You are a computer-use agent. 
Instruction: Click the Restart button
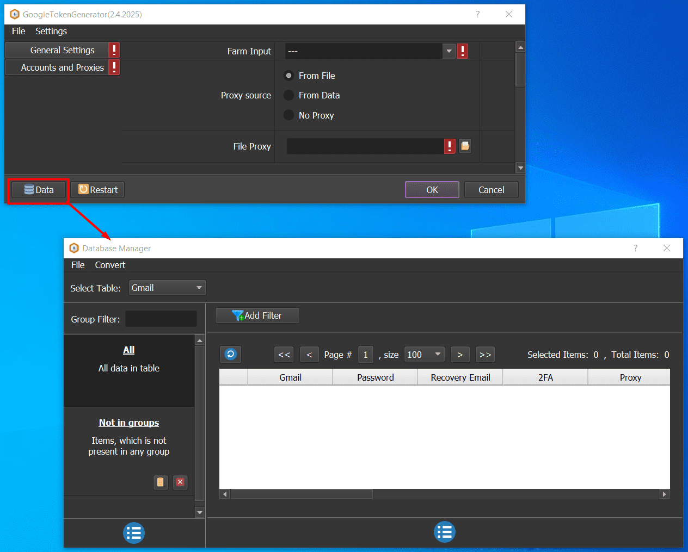pyautogui.click(x=97, y=190)
